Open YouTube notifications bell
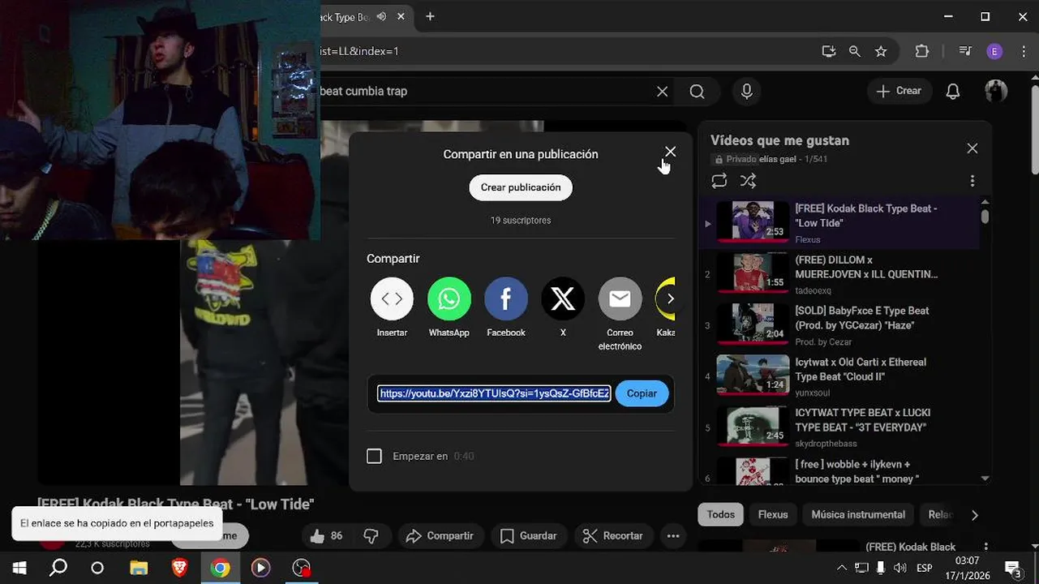The image size is (1039, 584). coord(953,92)
